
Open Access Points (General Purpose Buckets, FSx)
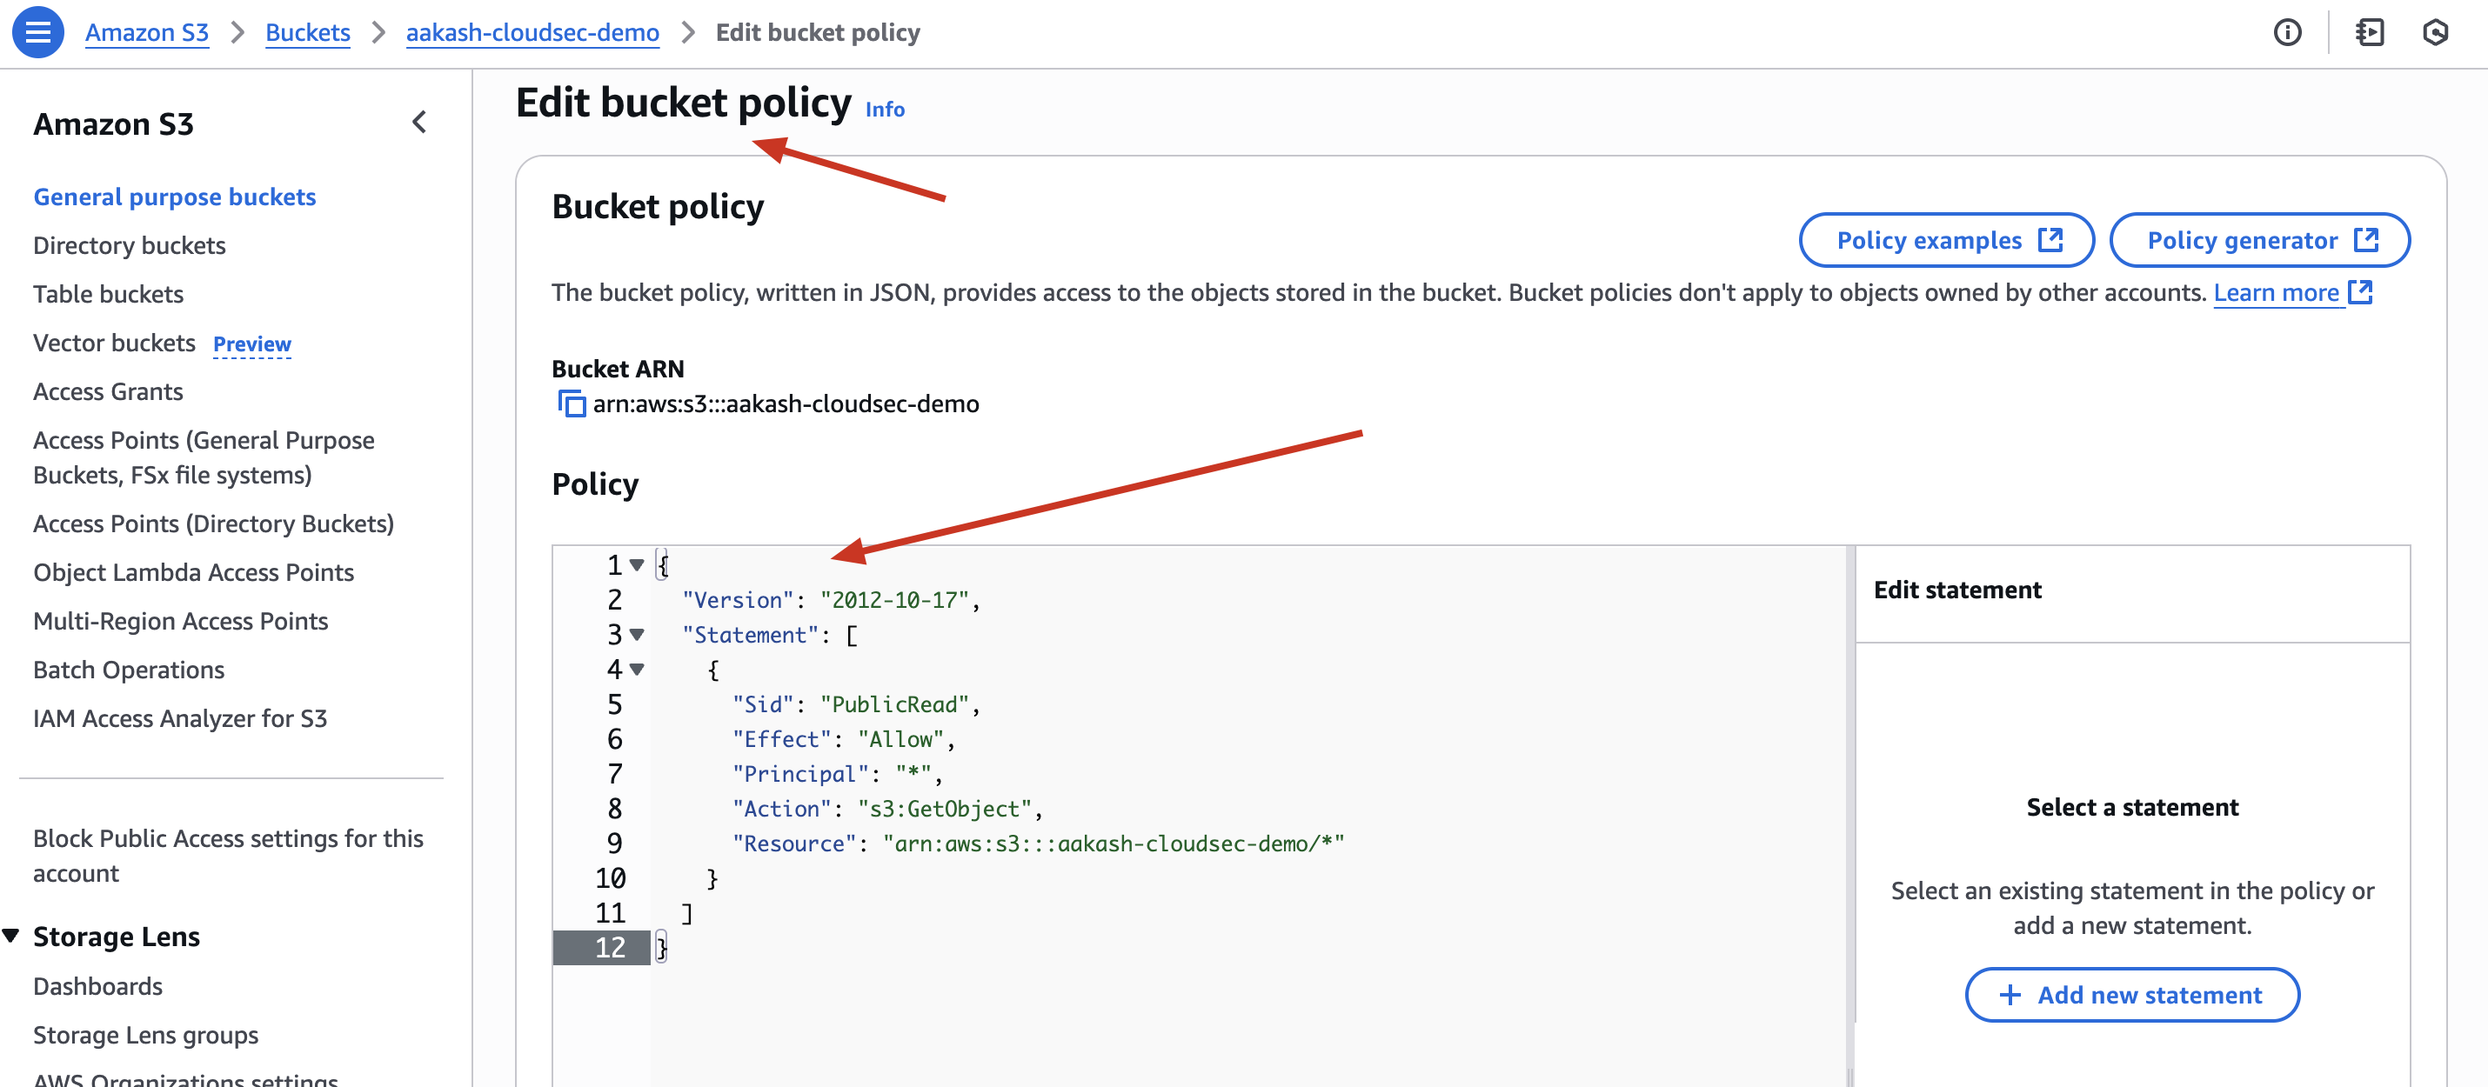[204, 457]
